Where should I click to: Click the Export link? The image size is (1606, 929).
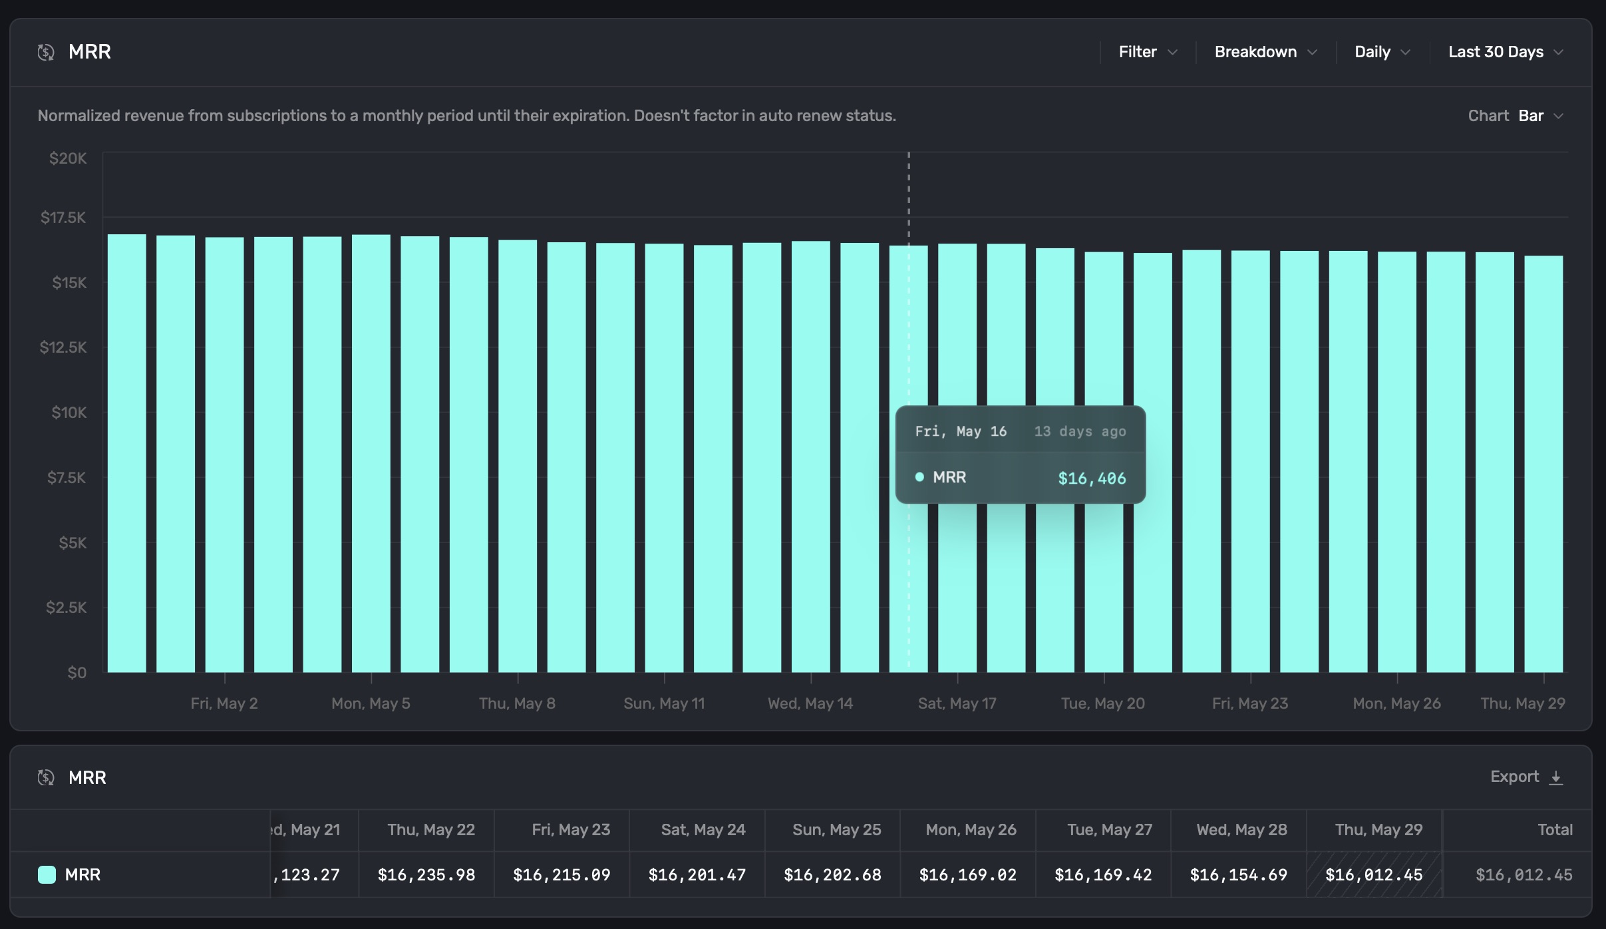coord(1514,777)
